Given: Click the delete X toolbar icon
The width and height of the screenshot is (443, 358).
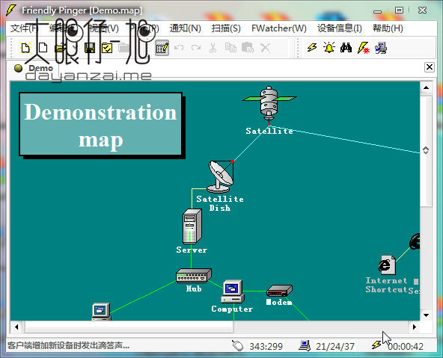Looking at the screenshot, I should tap(266, 48).
